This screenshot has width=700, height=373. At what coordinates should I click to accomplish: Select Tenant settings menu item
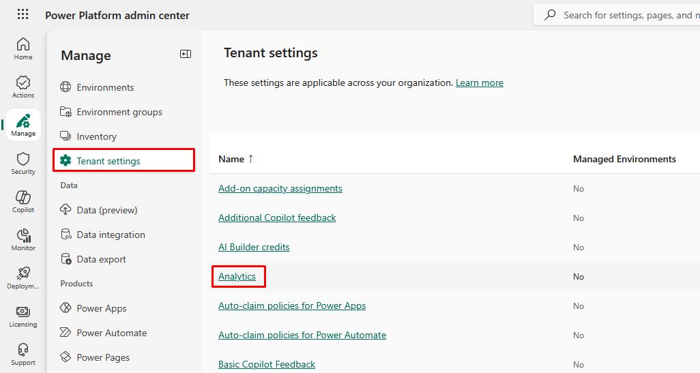pos(123,161)
